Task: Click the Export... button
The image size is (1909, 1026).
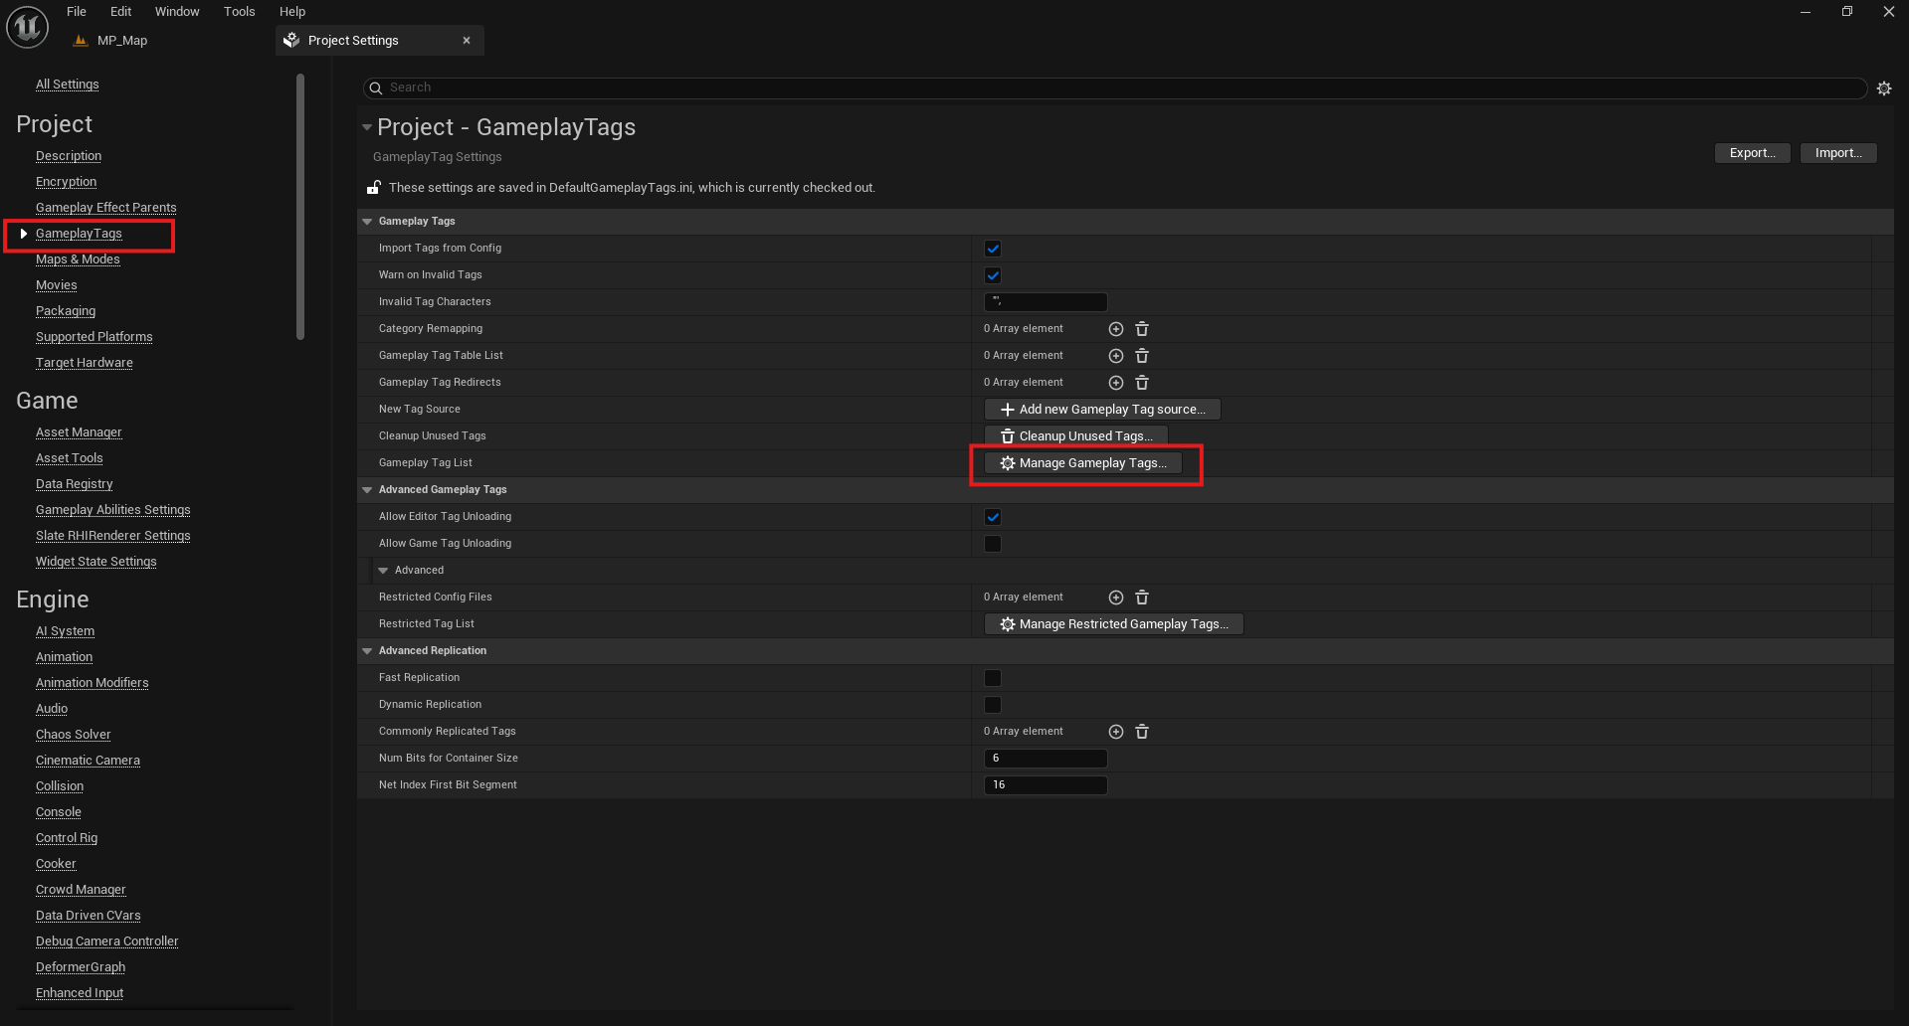Action: [1752, 153]
